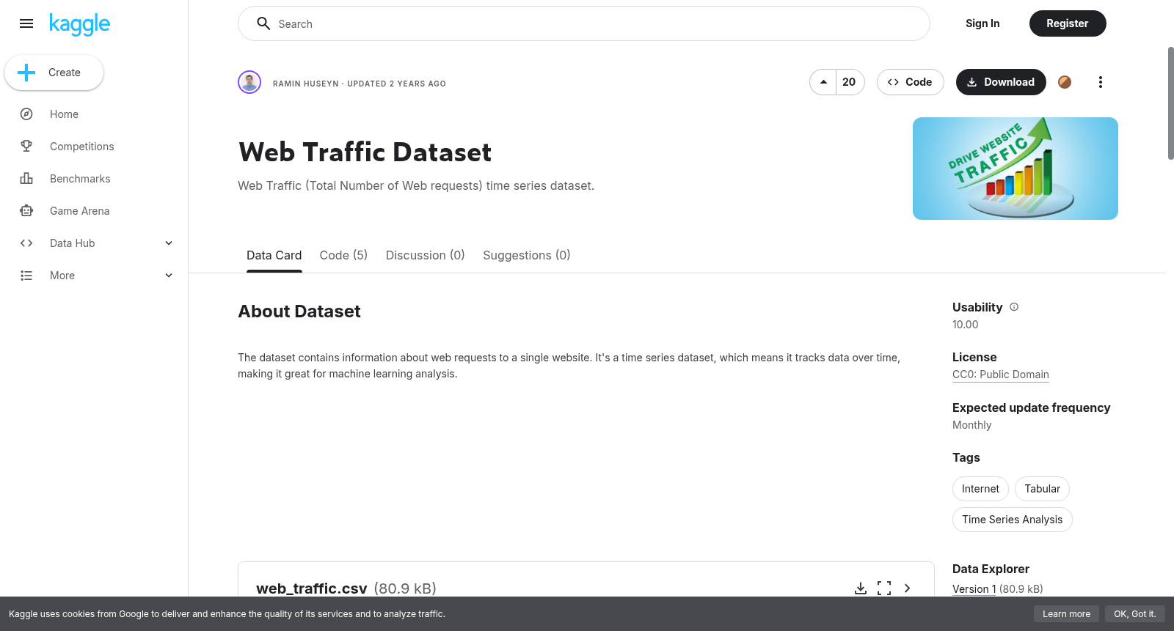Upvote the dataset with the arrow
The height and width of the screenshot is (631, 1174).
coord(823,82)
